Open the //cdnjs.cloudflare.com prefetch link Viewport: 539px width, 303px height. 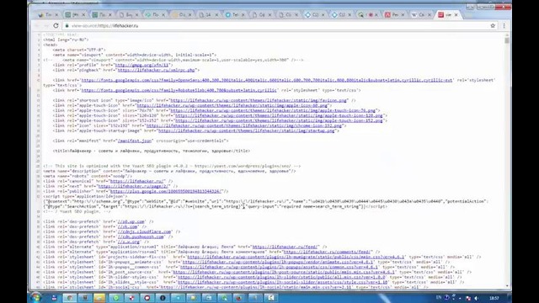[144, 231]
